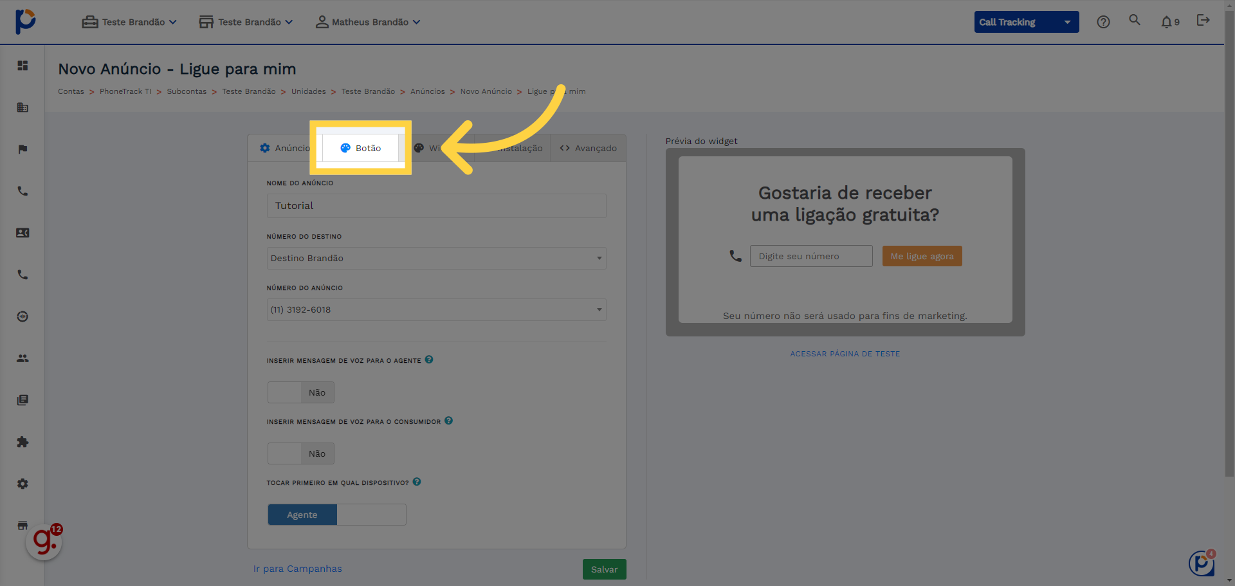Viewport: 1235px width, 586px height.
Task: Open the flag campaigns icon in sidebar
Action: coord(23,149)
